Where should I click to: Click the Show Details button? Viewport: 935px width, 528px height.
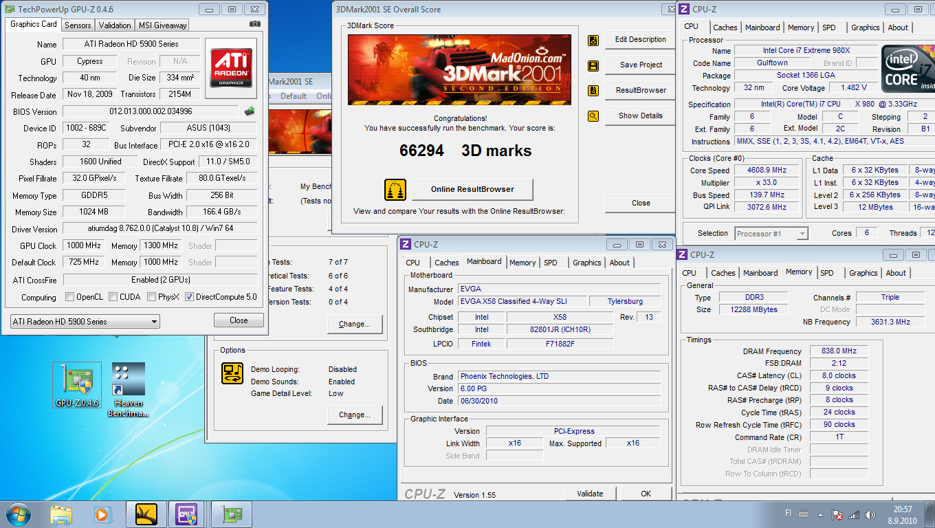point(641,115)
